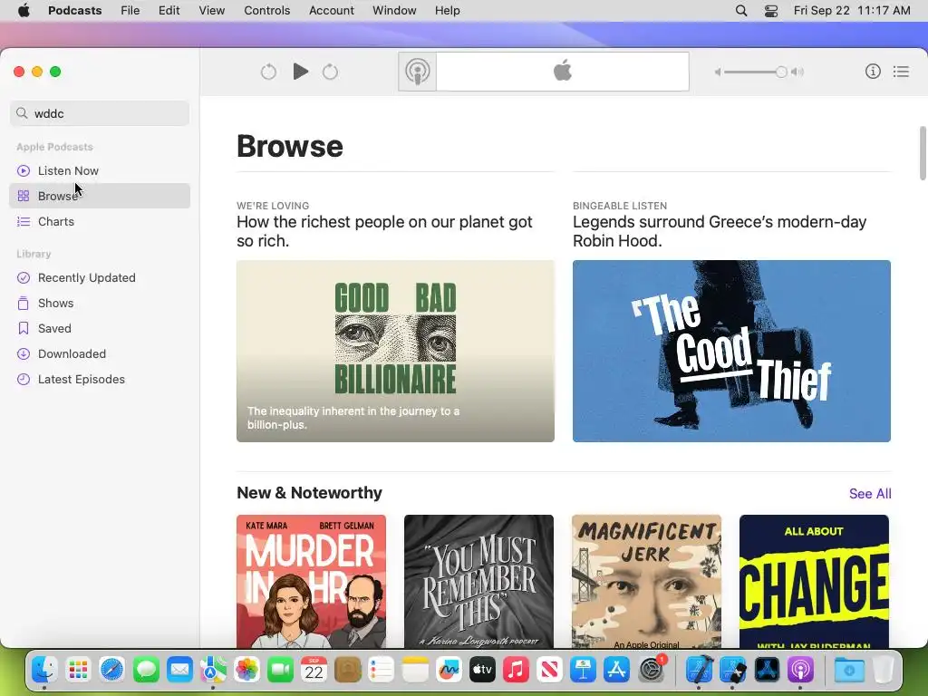Open Apple TV from the Dock
Image resolution: width=928 pixels, height=696 pixels.
point(482,670)
